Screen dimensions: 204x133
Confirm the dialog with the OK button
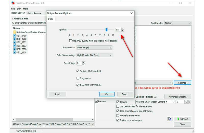click(107, 94)
